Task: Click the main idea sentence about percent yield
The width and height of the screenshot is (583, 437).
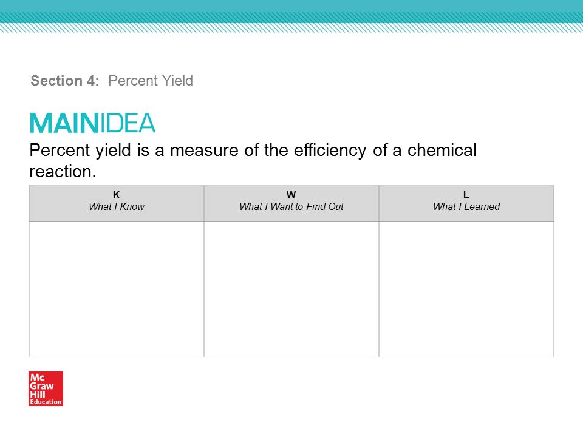Action: tap(253, 160)
